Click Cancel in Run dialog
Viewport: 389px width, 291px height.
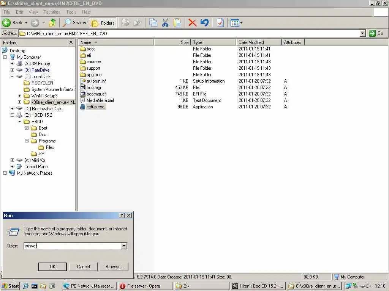click(83, 266)
